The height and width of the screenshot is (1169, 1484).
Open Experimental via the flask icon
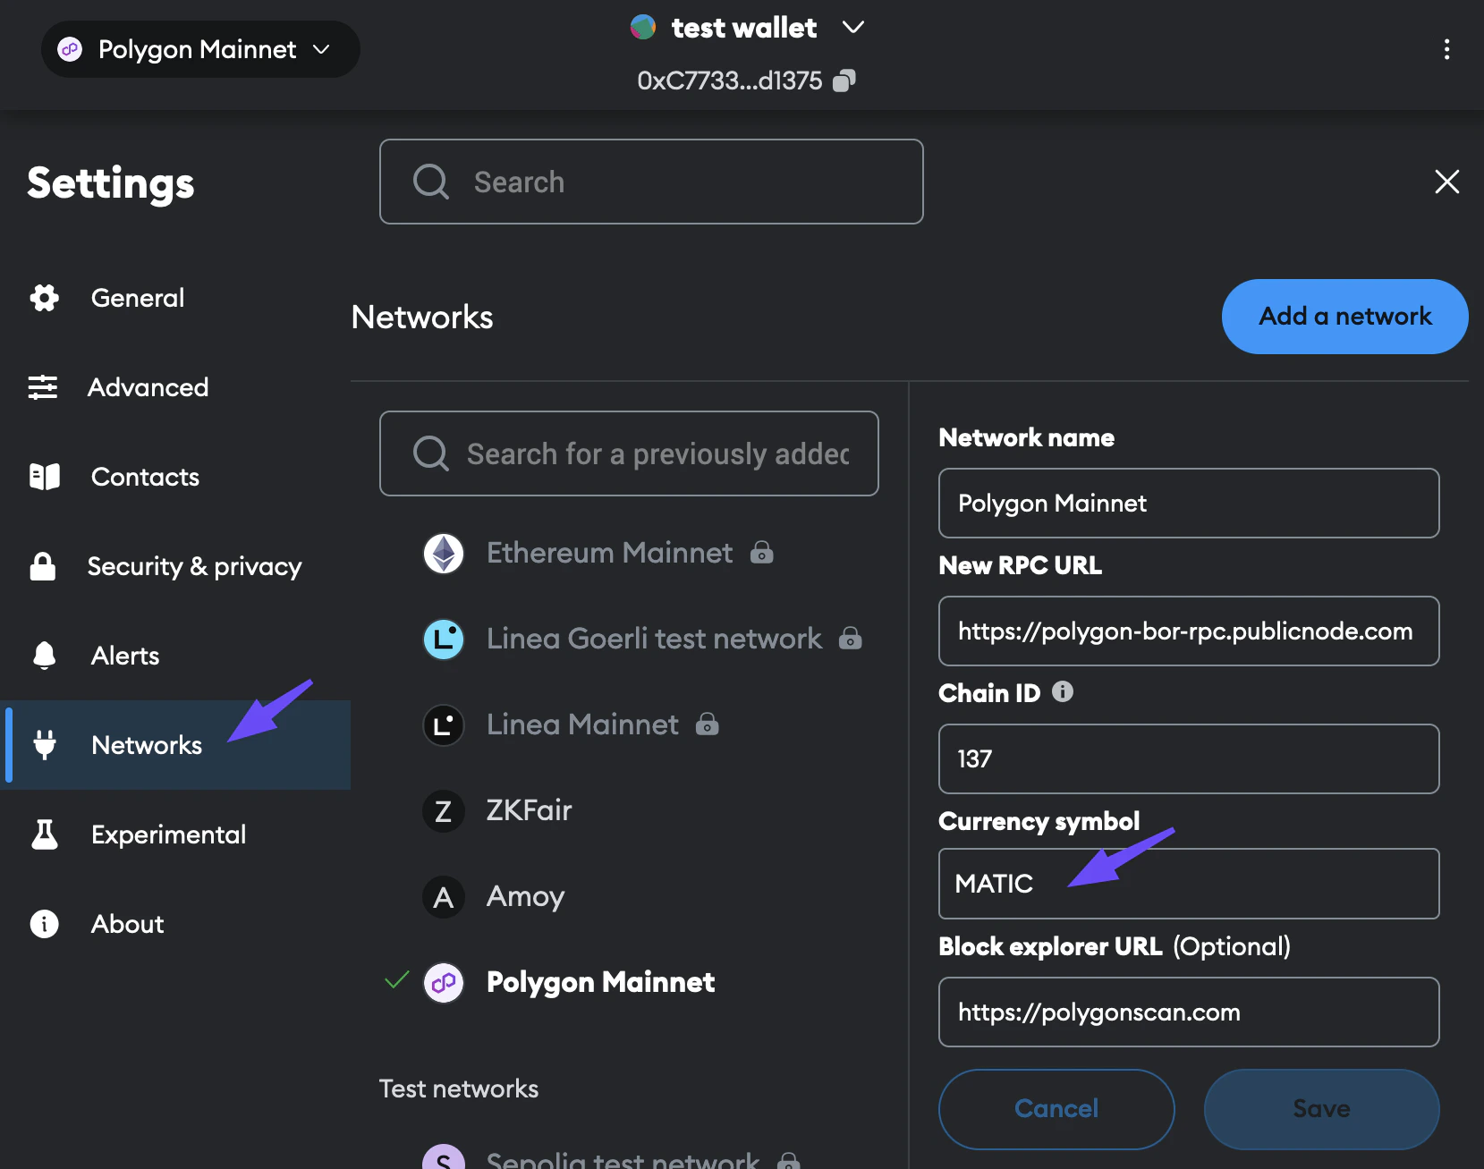coord(43,834)
